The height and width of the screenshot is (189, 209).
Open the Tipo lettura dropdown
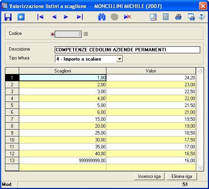119,59
